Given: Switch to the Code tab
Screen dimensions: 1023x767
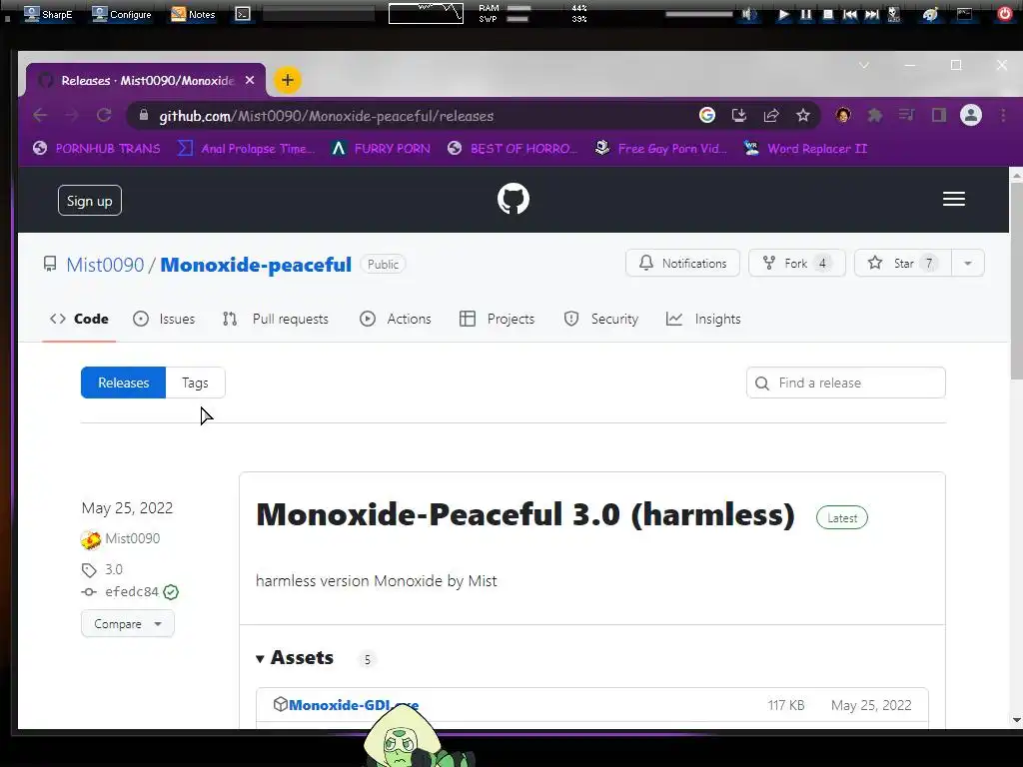Looking at the screenshot, I should click(79, 319).
